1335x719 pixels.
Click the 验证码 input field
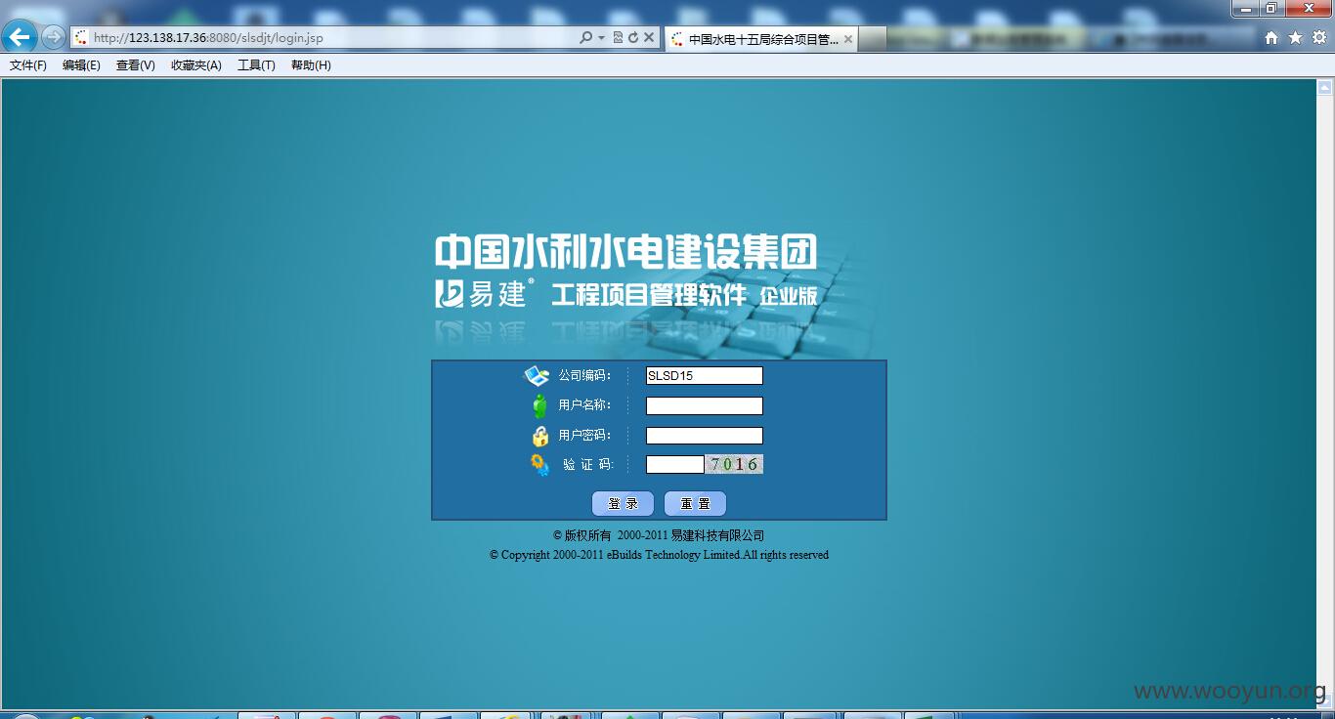tap(674, 465)
